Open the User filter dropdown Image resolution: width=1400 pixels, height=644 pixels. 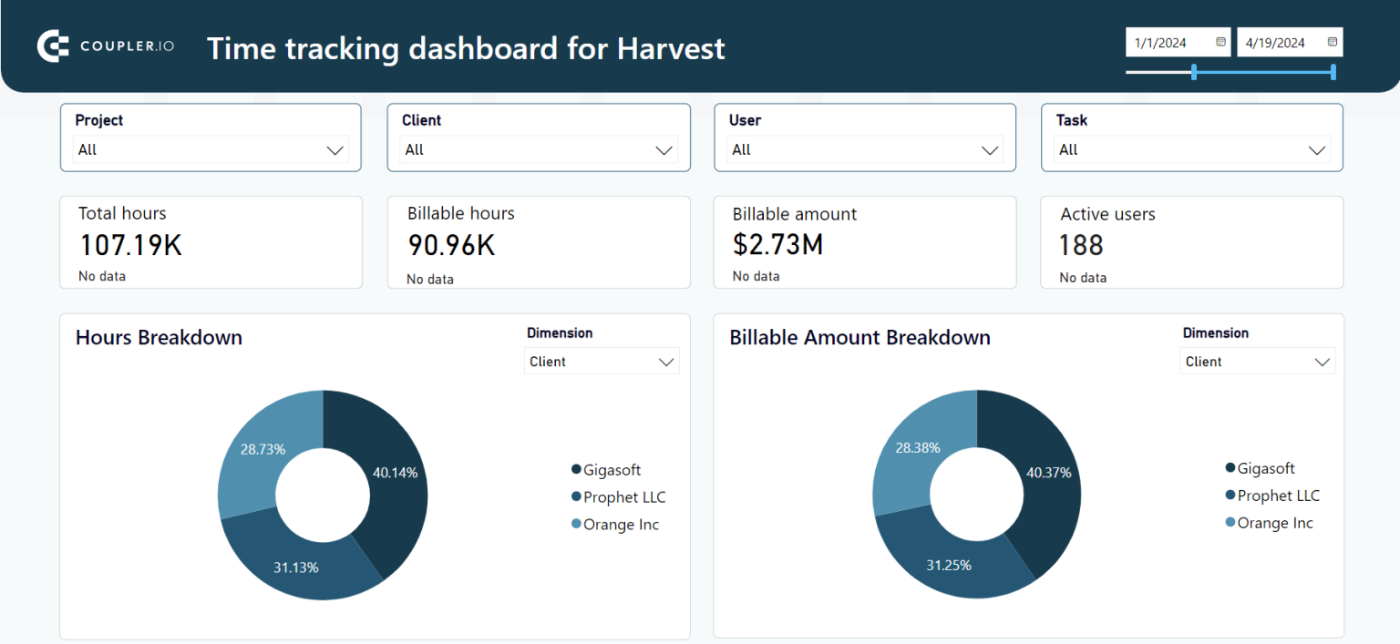(x=865, y=150)
